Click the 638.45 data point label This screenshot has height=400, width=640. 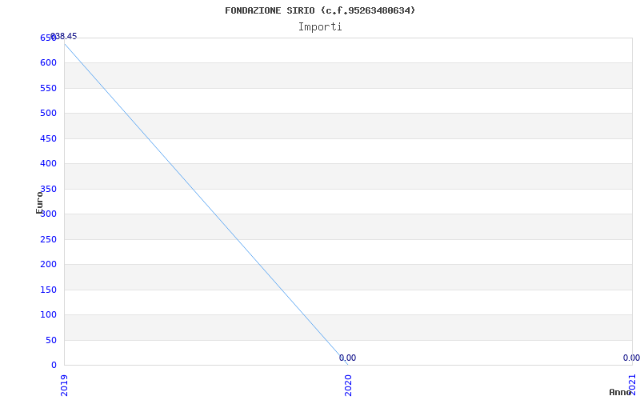click(64, 36)
